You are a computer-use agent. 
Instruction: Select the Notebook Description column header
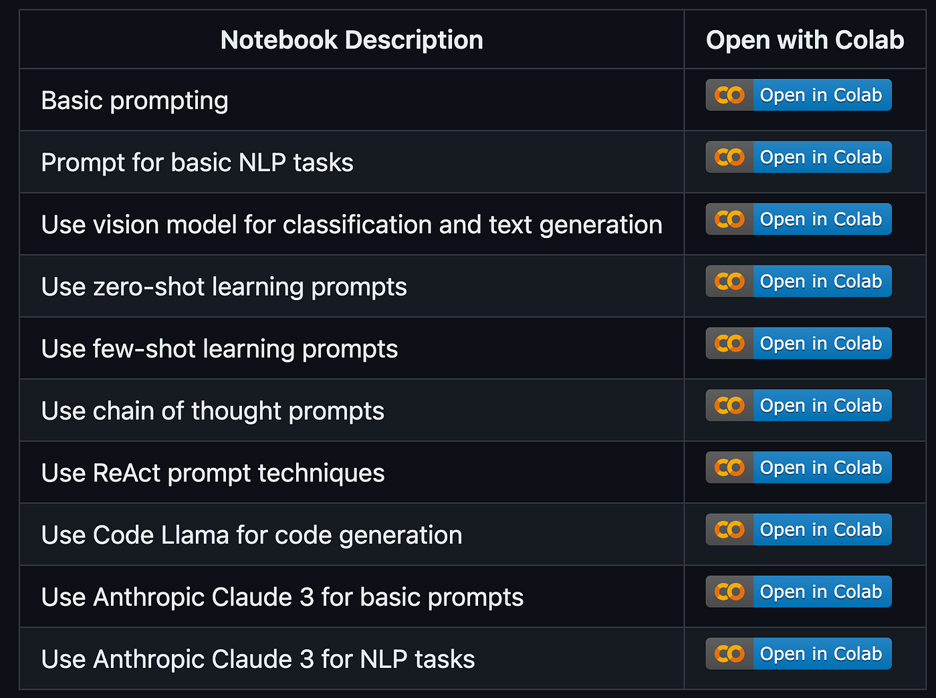352,39
